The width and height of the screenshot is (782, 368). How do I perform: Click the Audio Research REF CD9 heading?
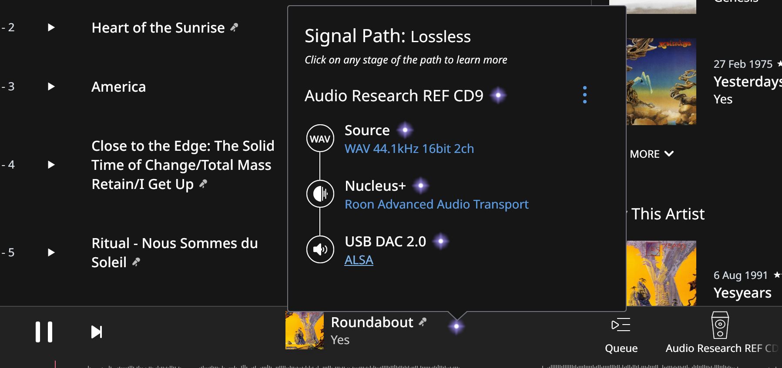394,96
